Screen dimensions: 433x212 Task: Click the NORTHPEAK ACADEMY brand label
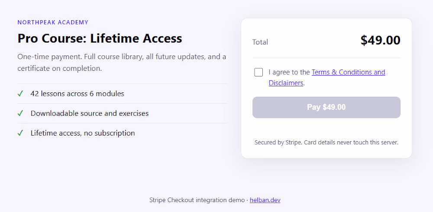click(x=53, y=22)
